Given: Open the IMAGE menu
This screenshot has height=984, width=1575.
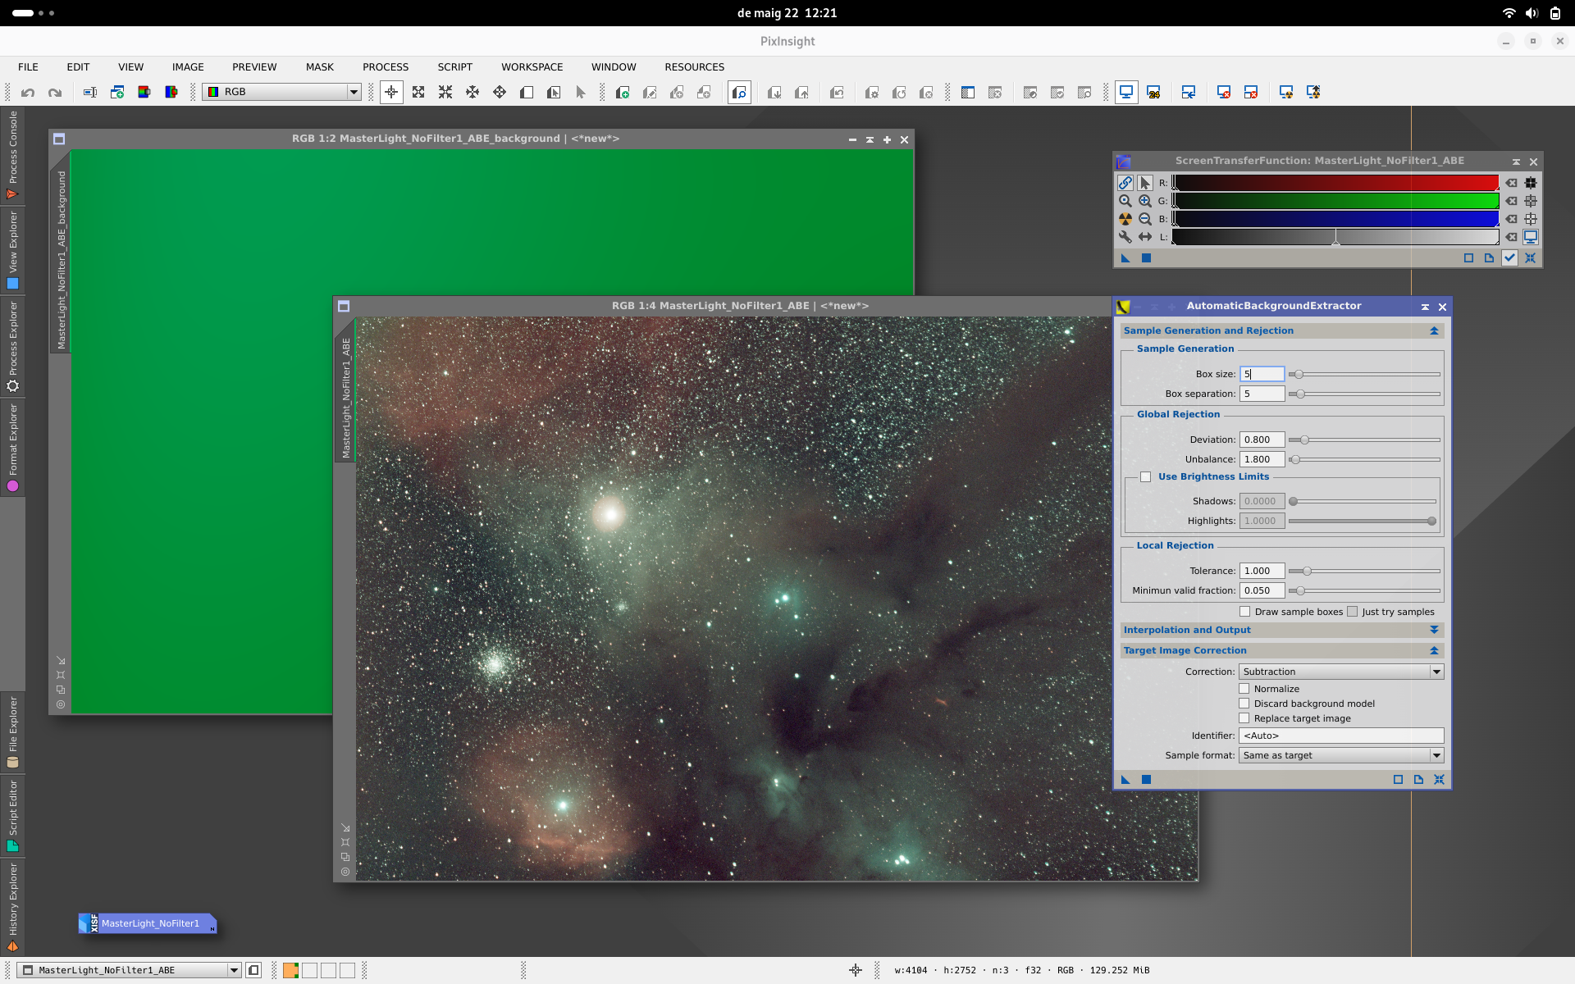Looking at the screenshot, I should click(x=188, y=67).
